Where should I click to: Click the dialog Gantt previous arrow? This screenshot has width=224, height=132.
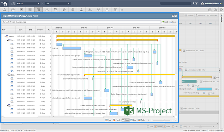[148, 120]
